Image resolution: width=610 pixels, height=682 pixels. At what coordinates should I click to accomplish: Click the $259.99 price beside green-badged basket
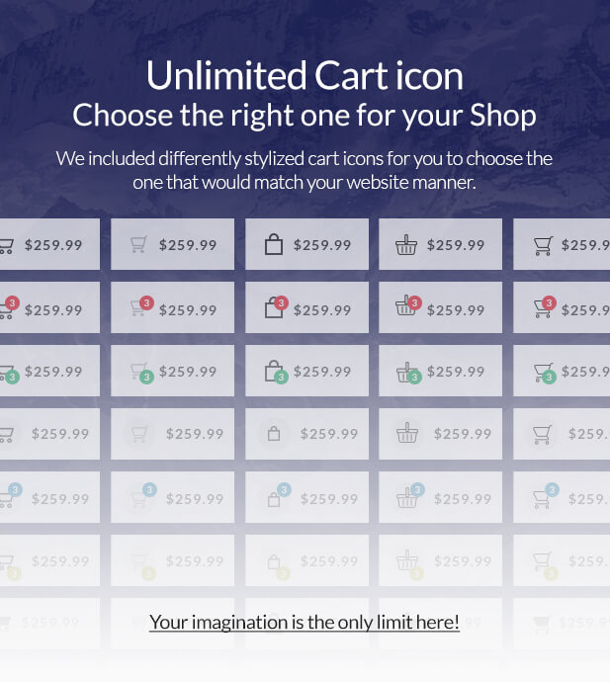pyautogui.click(x=456, y=372)
